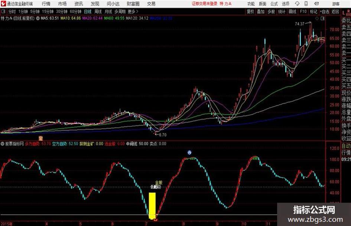Open the 行情 menu

tap(46, 4)
